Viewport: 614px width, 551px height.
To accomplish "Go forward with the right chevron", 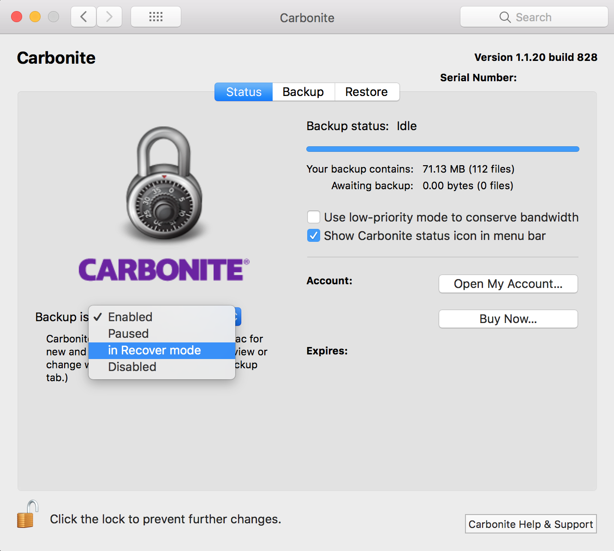I will (109, 17).
